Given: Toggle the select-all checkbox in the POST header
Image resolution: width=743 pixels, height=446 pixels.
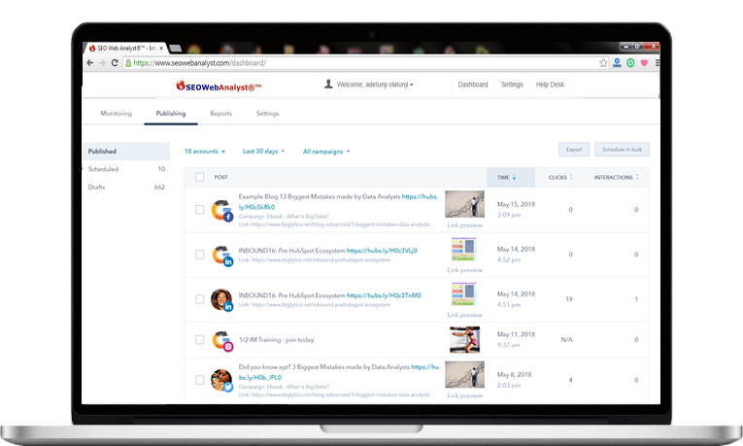Looking at the screenshot, I should (x=200, y=178).
